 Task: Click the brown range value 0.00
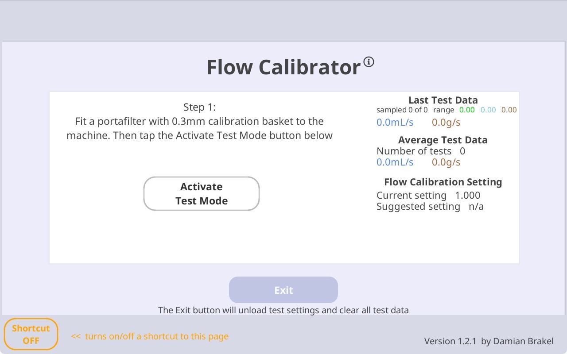click(x=509, y=110)
